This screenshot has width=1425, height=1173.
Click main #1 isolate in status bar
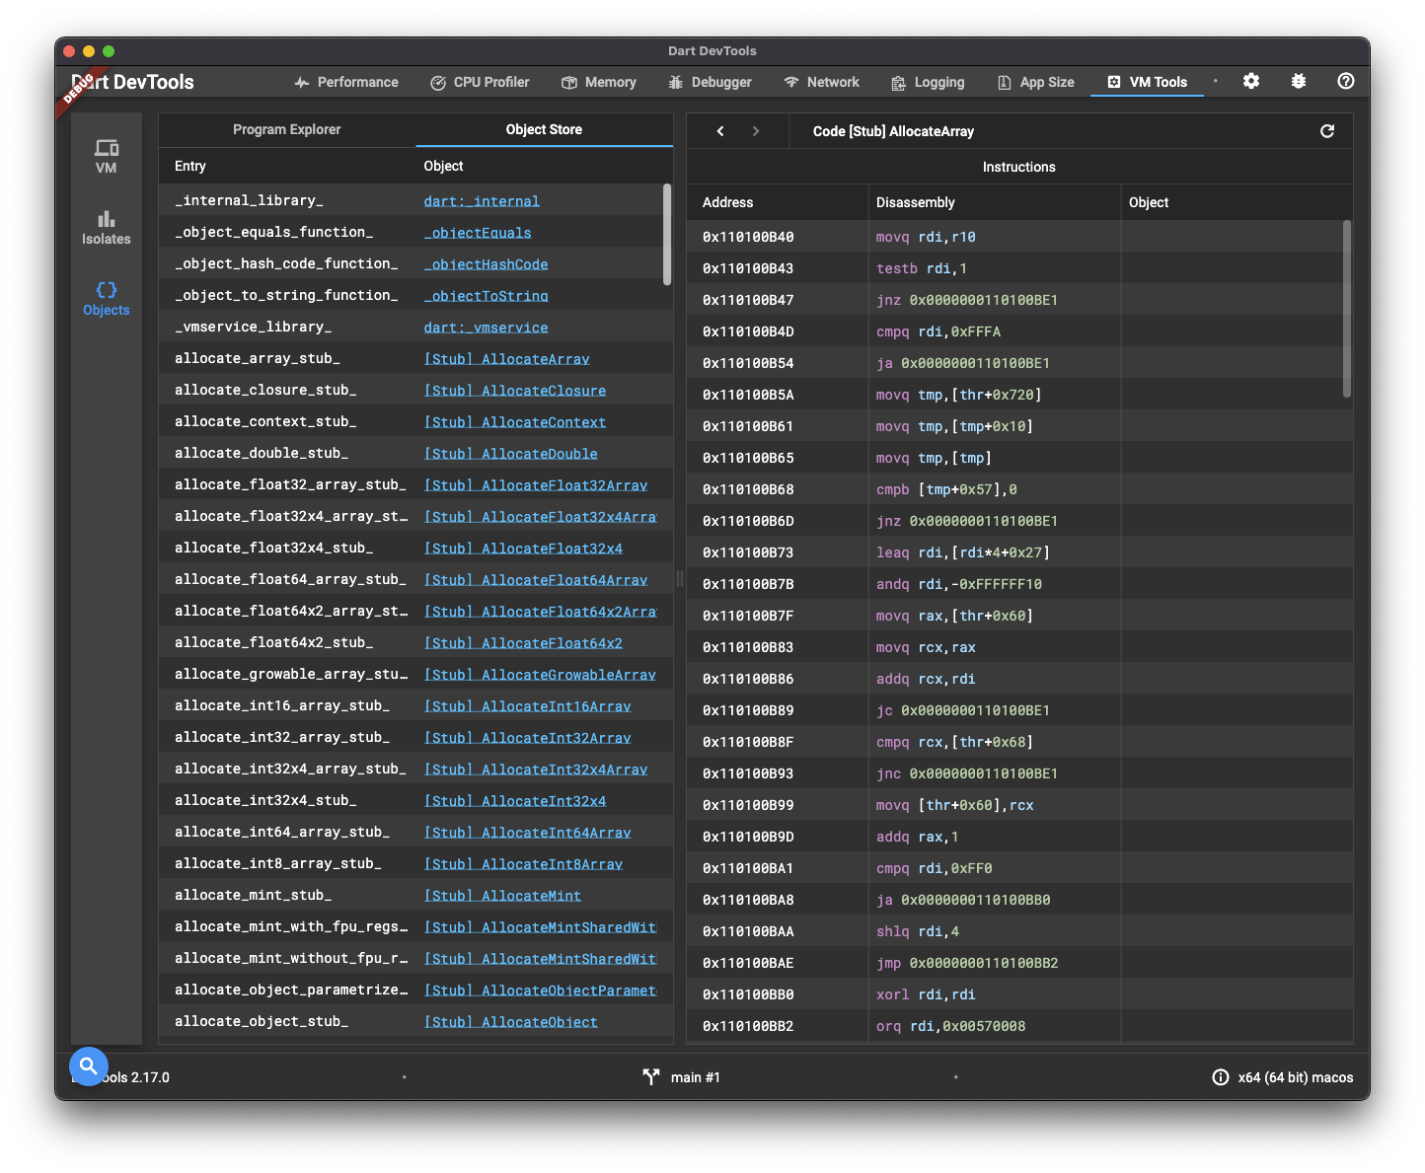(x=696, y=1077)
